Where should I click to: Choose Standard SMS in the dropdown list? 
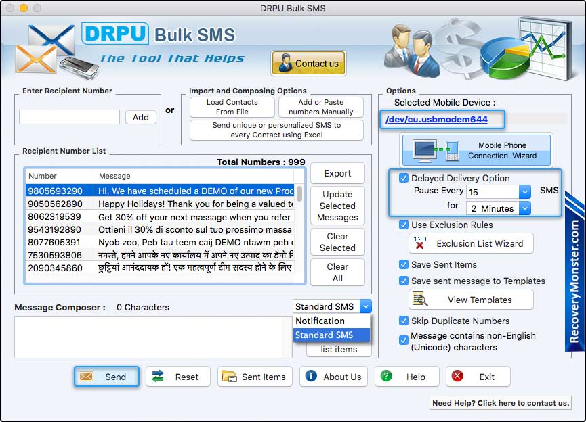click(x=332, y=335)
